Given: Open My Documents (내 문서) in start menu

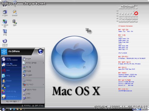Looking at the screenshot, I should tap(33, 59).
